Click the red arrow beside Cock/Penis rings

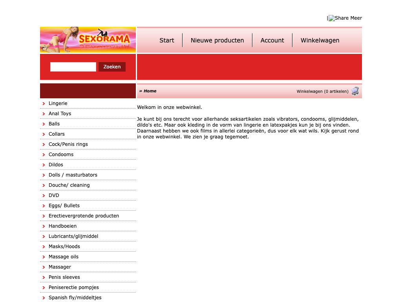coord(44,145)
